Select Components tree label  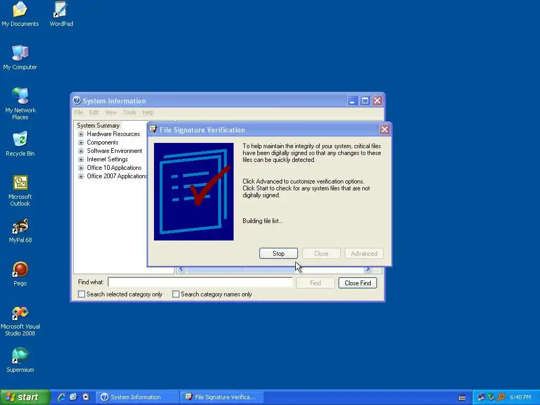[103, 142]
